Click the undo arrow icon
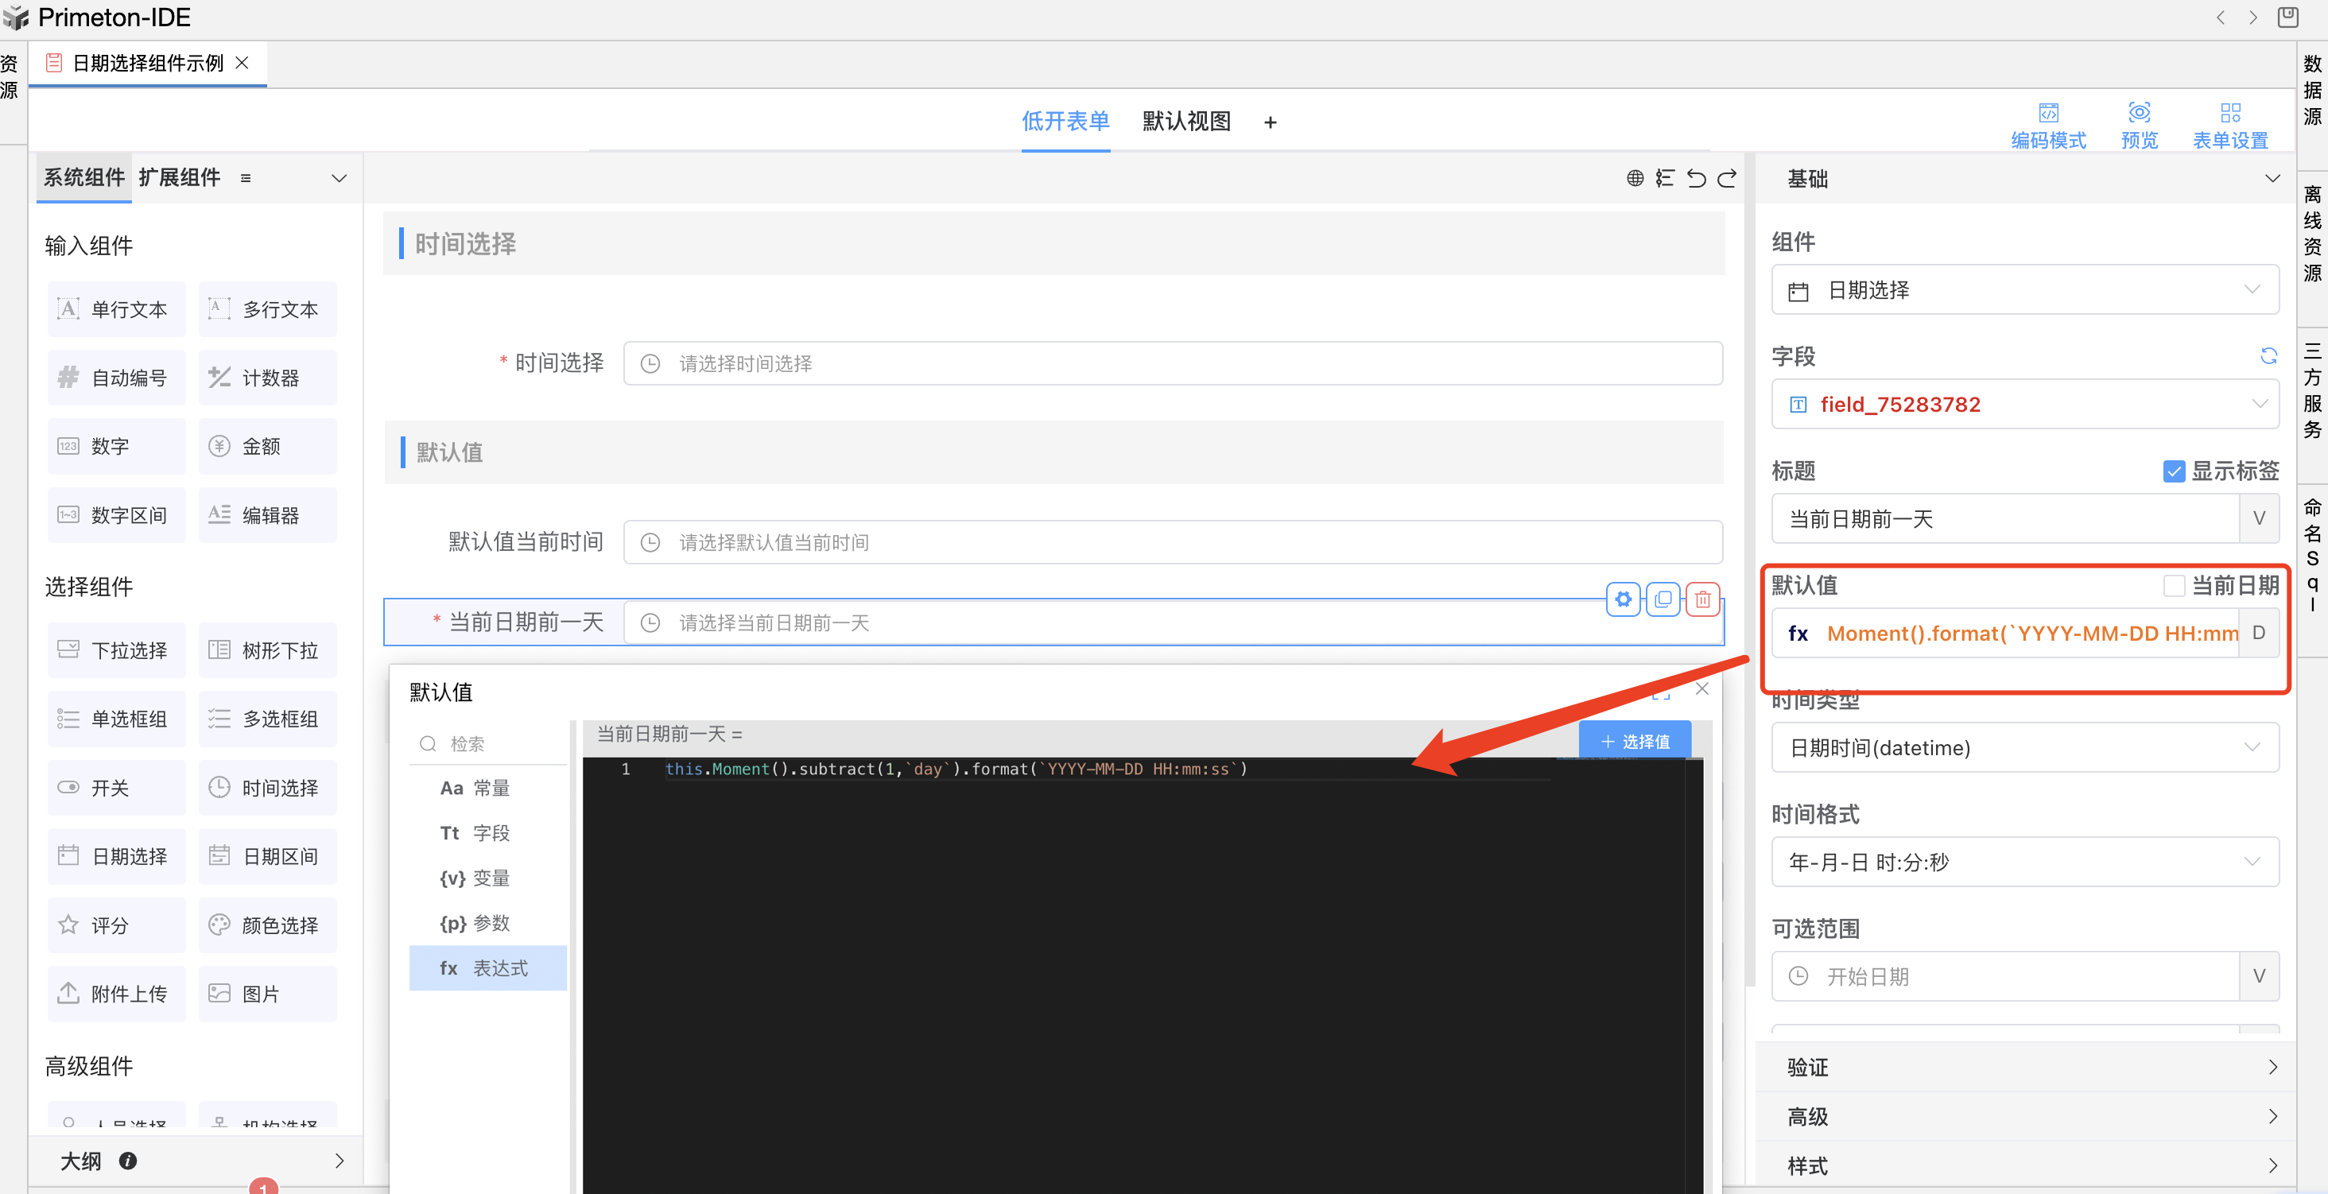The height and width of the screenshot is (1194, 2328). pos(1696,178)
